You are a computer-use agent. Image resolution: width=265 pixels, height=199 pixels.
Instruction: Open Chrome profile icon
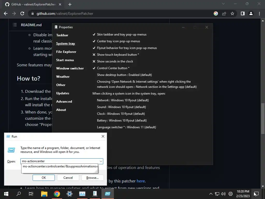click(251, 13)
